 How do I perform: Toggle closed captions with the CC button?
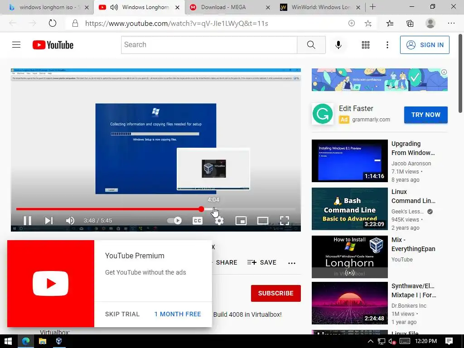198,221
